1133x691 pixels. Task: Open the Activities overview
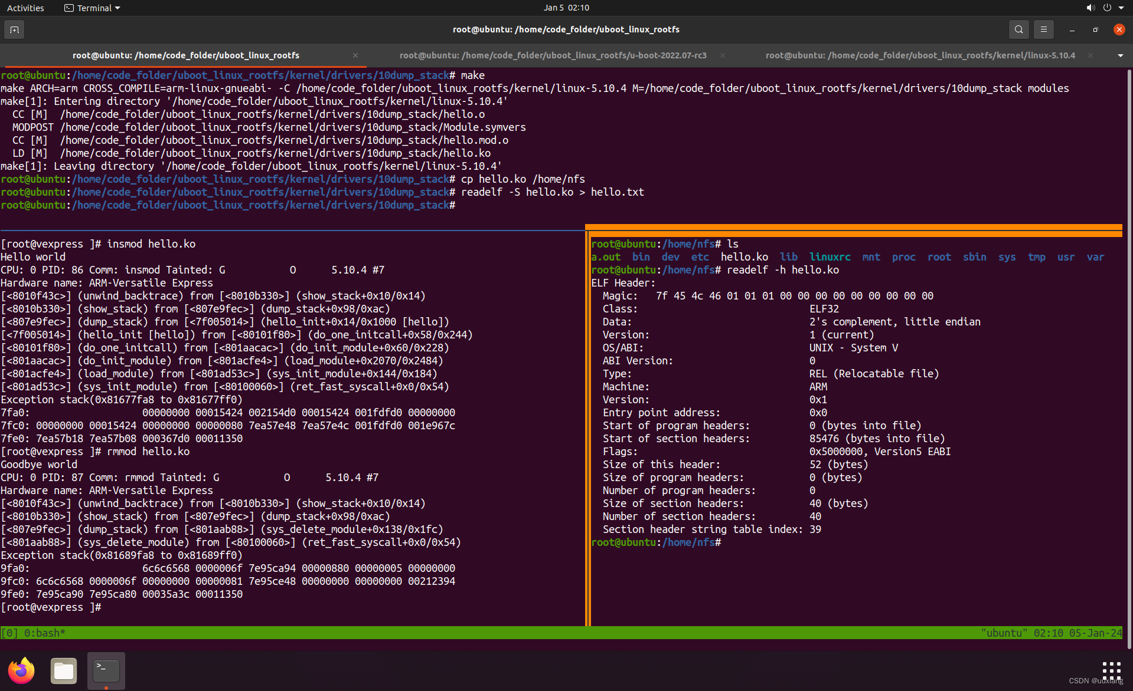tap(25, 8)
